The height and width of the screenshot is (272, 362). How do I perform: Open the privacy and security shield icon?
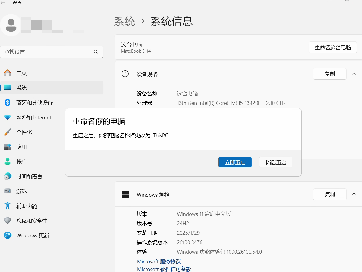point(7,221)
